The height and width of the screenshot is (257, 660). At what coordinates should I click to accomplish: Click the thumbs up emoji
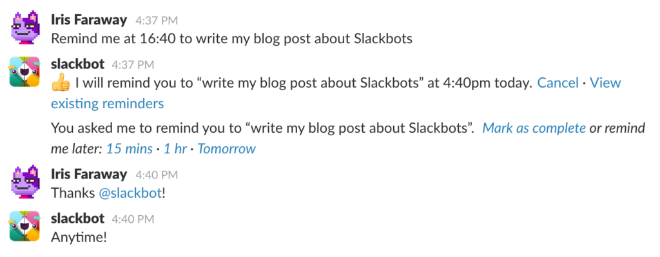tap(60, 84)
